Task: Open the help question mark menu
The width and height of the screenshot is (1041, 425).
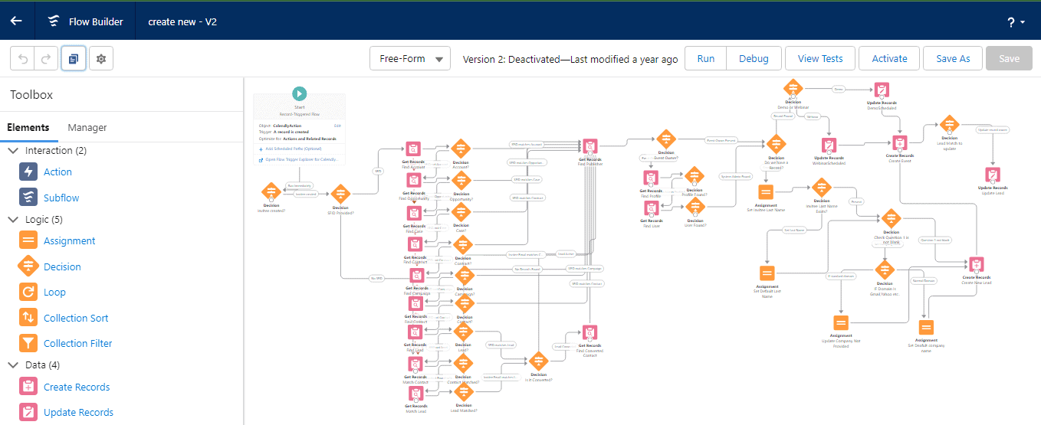Action: [x=1016, y=22]
